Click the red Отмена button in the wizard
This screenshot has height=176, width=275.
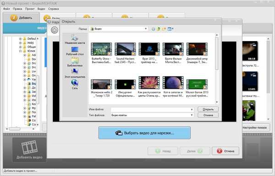tap(225, 151)
